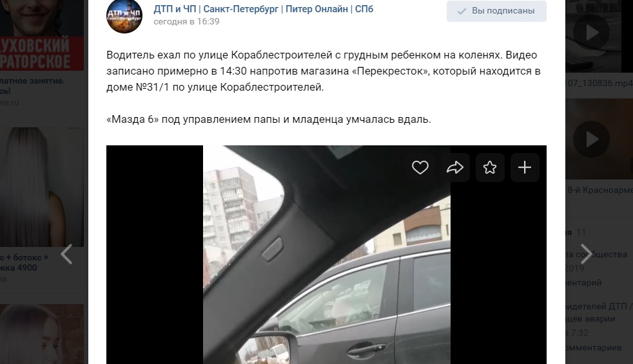Viewport: 633px width, 364px height.
Task: Open ДТП и ЧП Санкт-Петербург community link
Action: pos(263,9)
